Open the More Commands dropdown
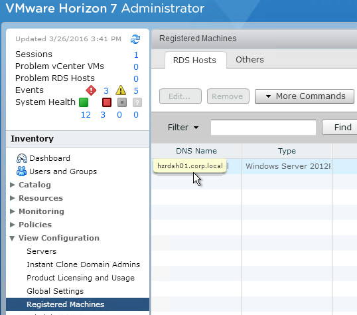This screenshot has height=315, width=357. point(305,96)
